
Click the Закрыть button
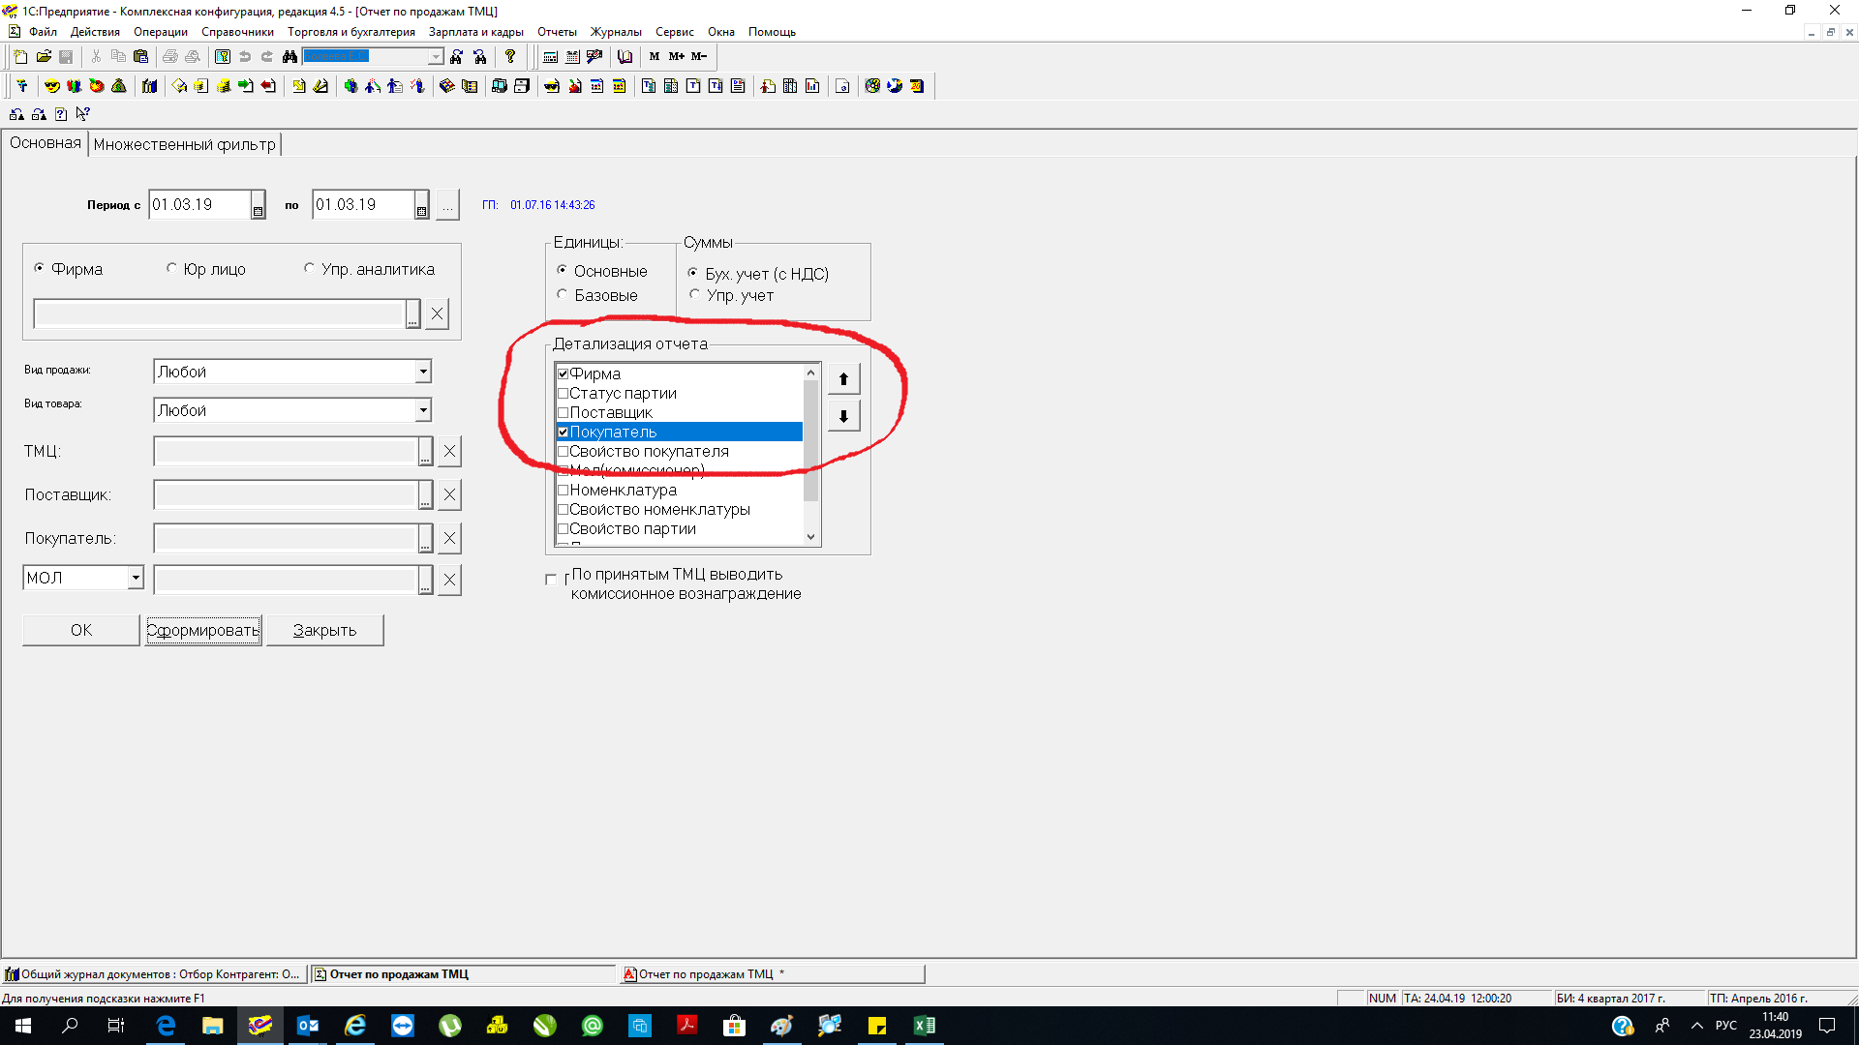click(324, 631)
